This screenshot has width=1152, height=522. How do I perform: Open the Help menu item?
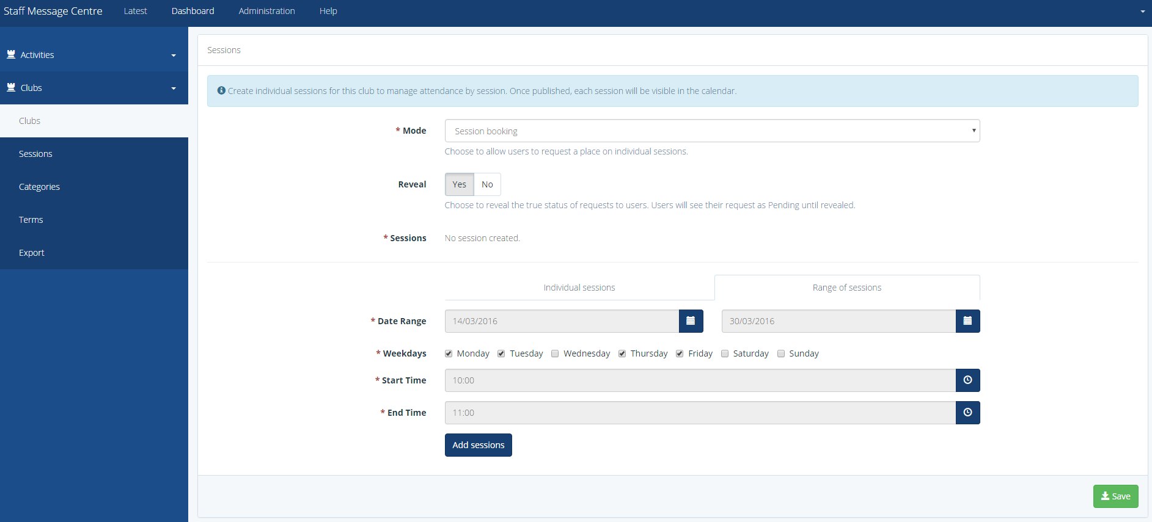(328, 11)
